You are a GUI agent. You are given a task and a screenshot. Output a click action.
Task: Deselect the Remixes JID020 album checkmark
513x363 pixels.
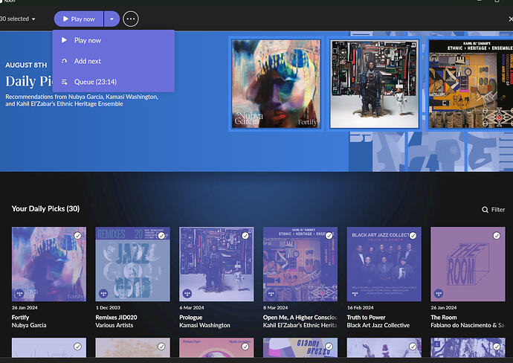(161, 236)
